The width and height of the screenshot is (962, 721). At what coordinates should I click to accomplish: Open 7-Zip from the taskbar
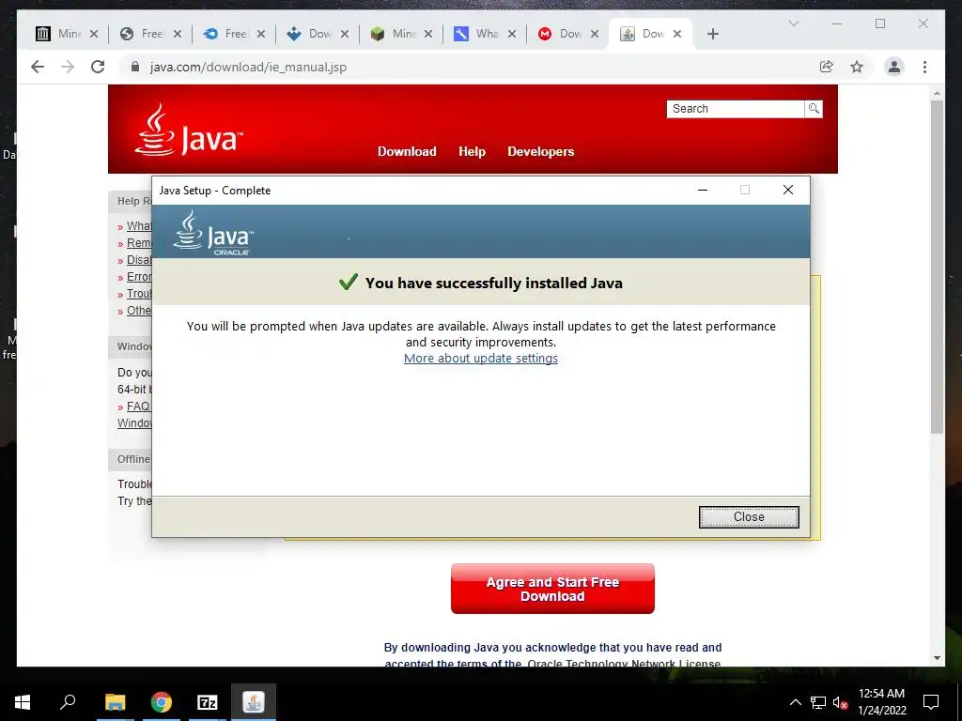pos(208,702)
